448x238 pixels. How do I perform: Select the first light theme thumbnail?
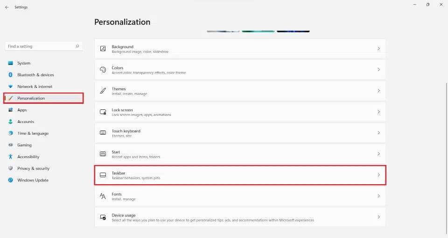point(223,31)
